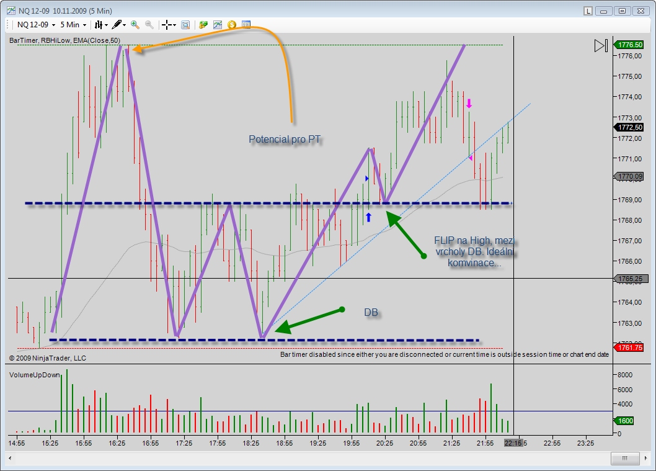Click the highlighted 22:15 time label
This screenshot has width=656, height=471.
pos(513,443)
